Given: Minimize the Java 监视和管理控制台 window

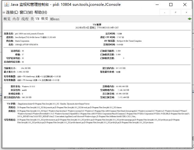Looking at the screenshot, I should pyautogui.click(x=157, y=5).
